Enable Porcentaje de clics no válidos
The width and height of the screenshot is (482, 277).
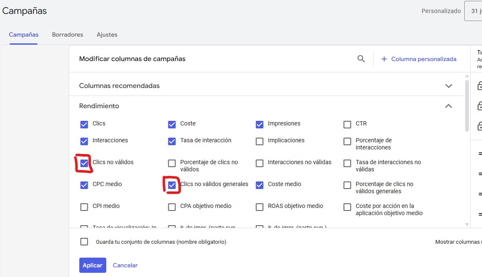[172, 163]
